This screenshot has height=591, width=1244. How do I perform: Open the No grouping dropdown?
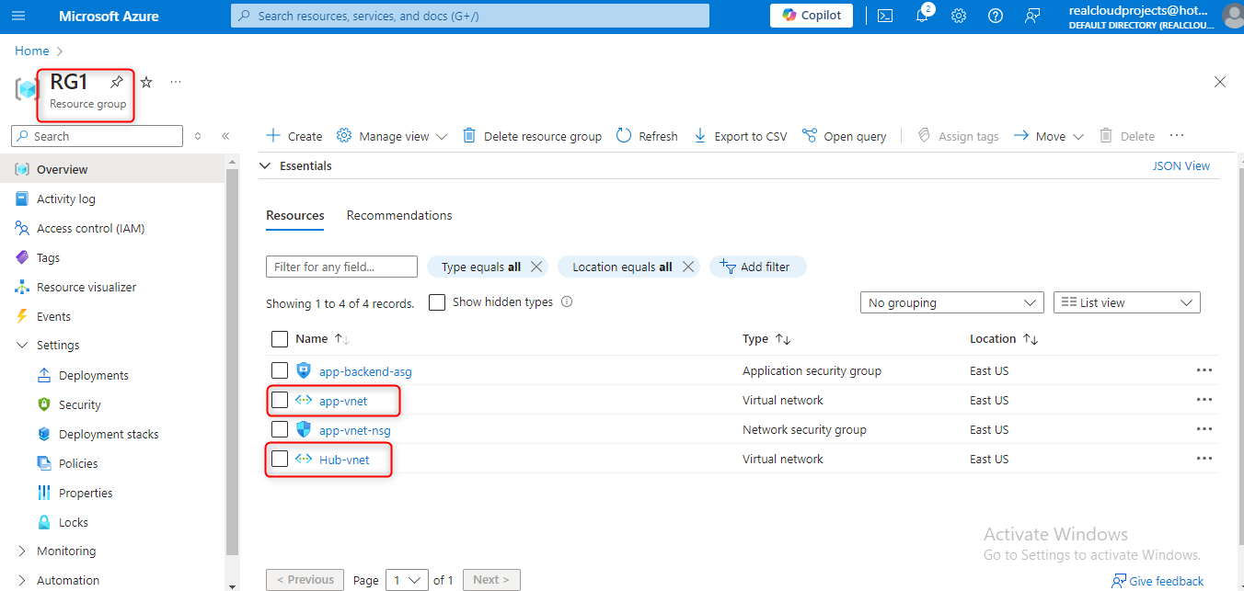951,302
